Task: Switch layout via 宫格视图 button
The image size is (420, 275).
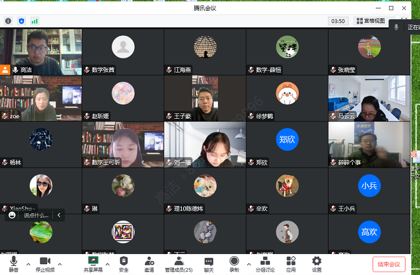Action: [370, 21]
